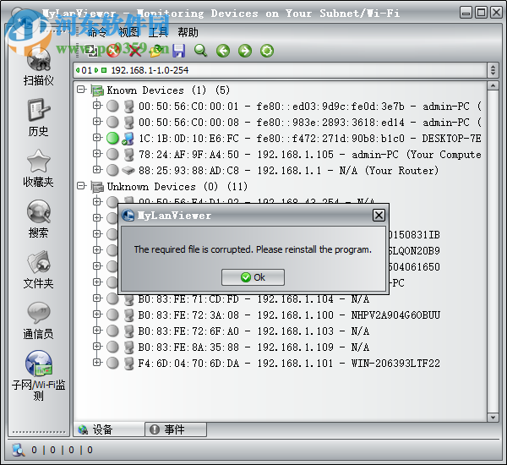Click the Unknown Devices group folder icon
Screen dimensions: 507x465
(x=97, y=187)
